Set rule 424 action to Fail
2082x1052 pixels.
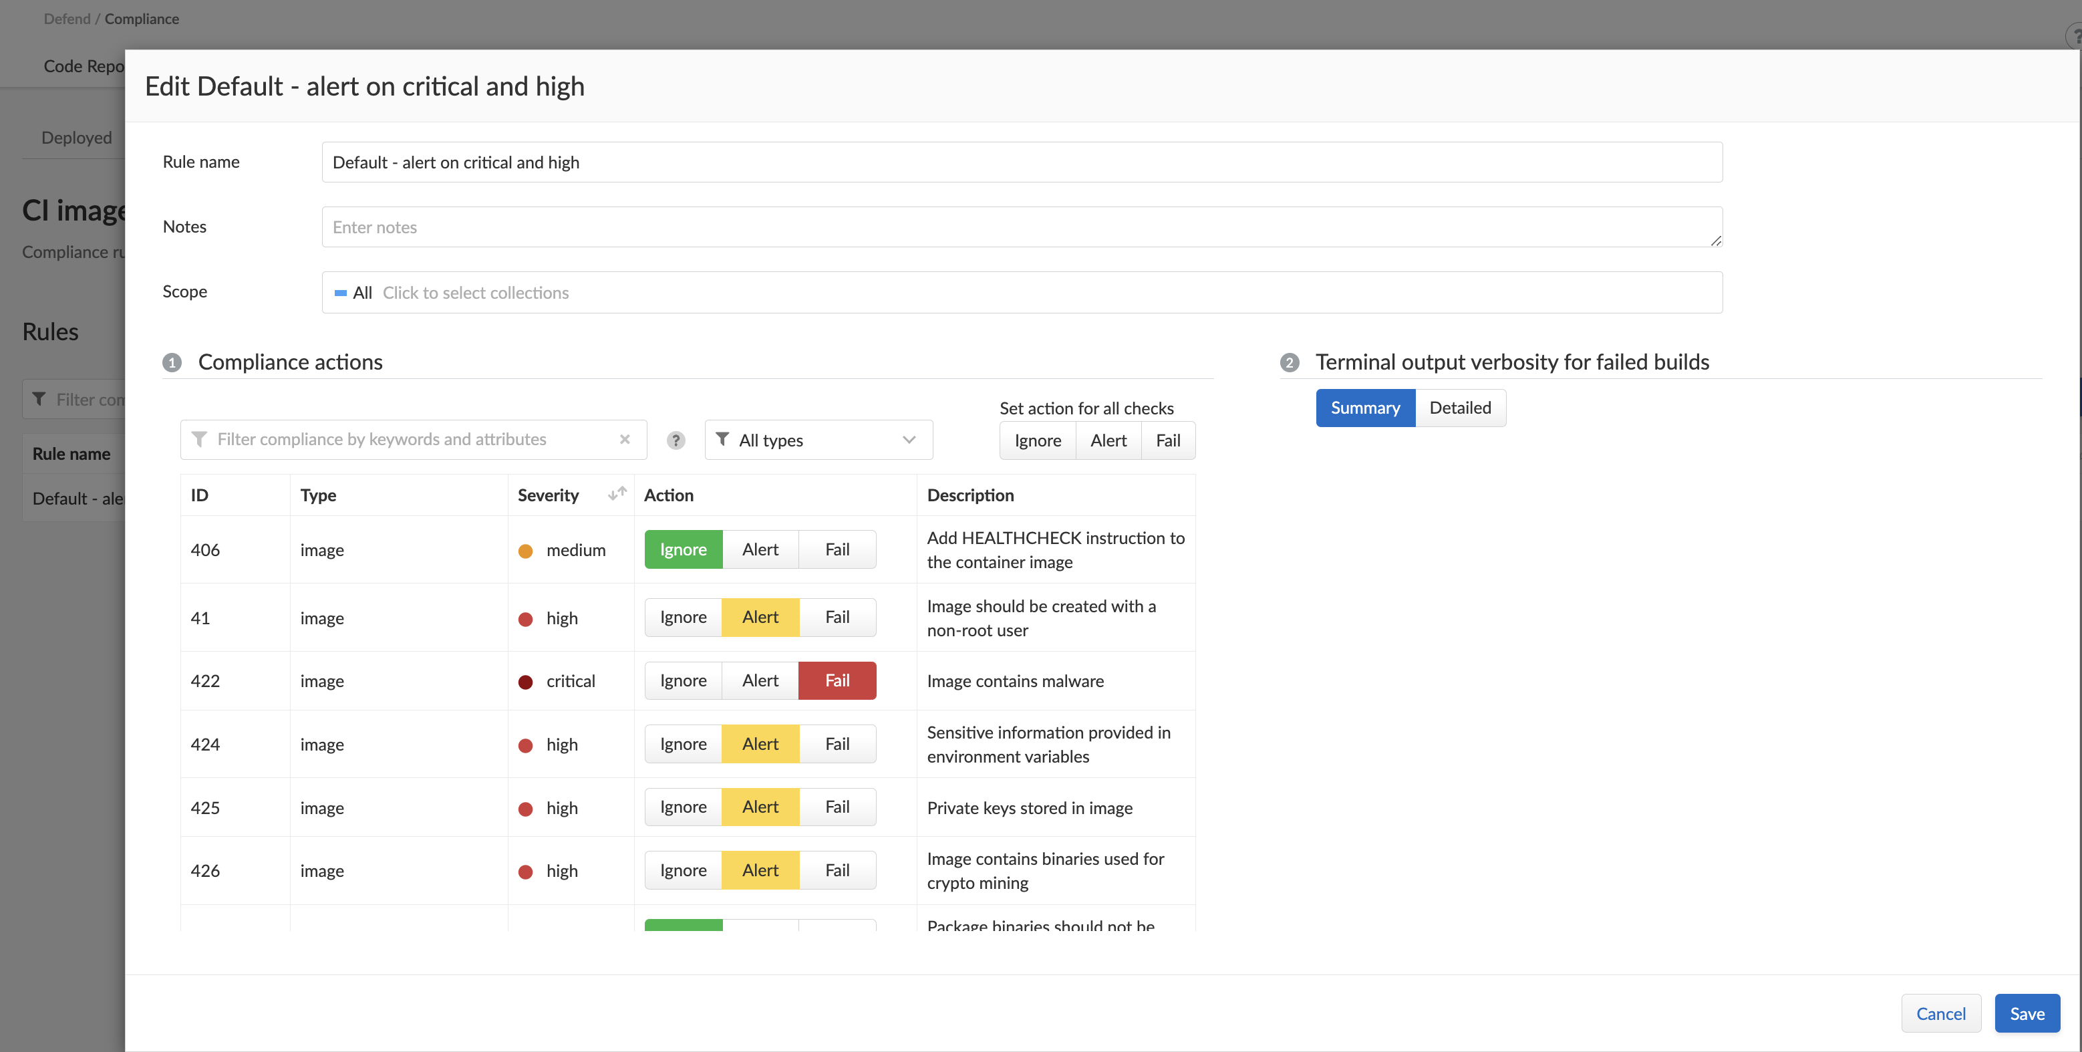tap(837, 744)
